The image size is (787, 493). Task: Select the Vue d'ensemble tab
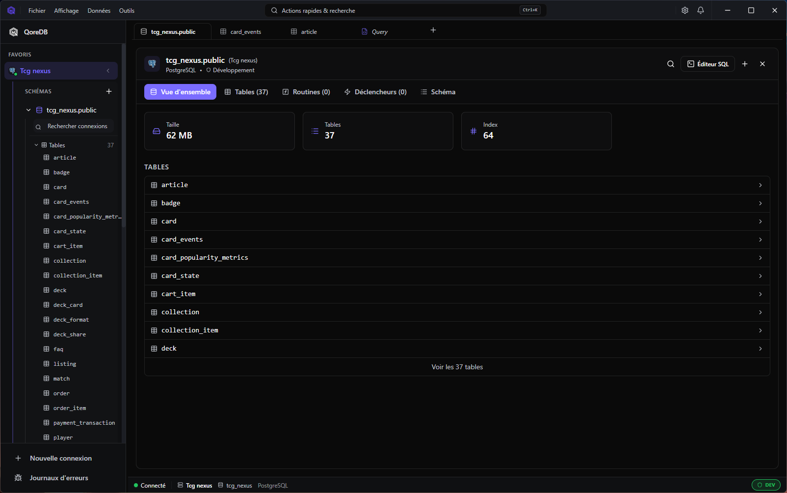[x=180, y=92]
